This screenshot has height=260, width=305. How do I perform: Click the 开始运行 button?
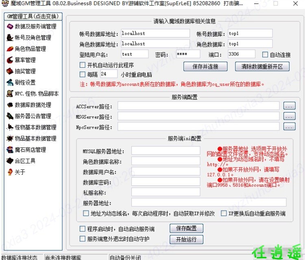coord(186,240)
